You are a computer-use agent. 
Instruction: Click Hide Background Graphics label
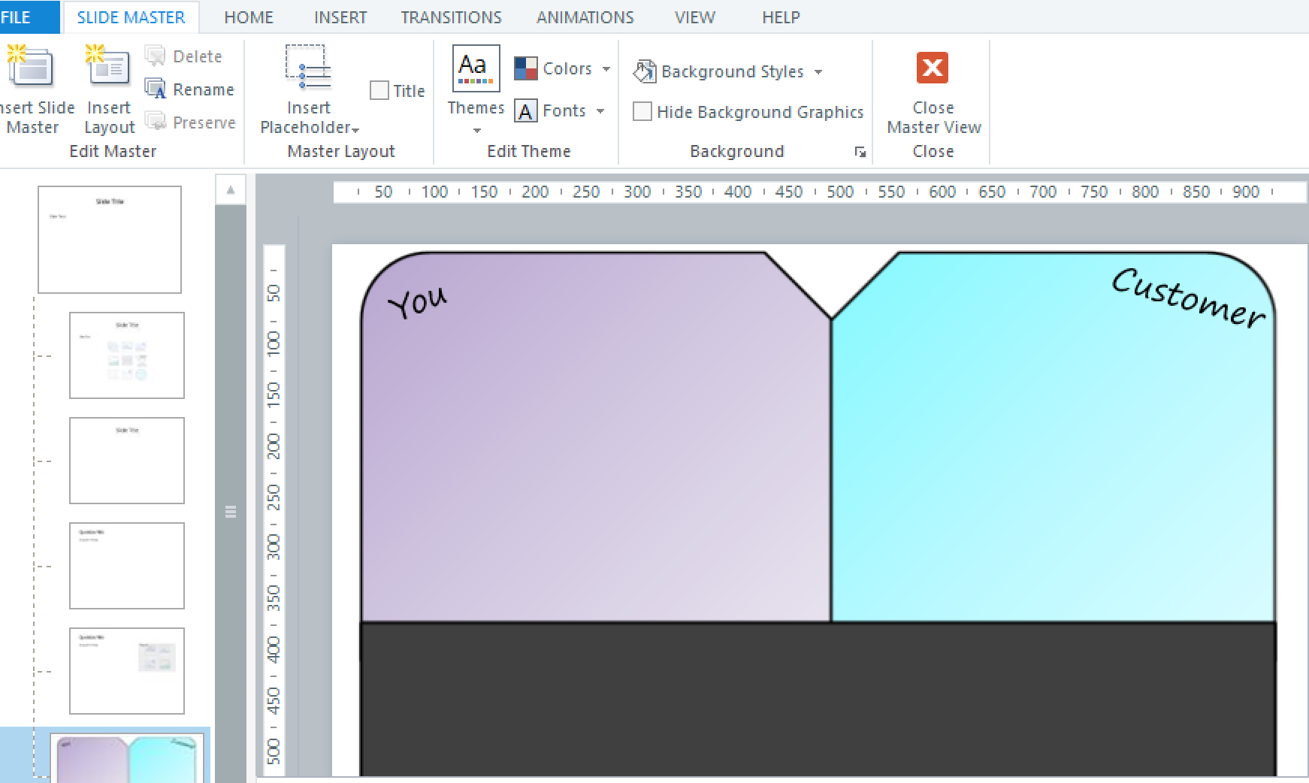coord(760,112)
